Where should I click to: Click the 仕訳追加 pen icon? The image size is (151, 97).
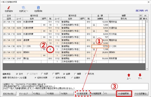pos(9,8)
